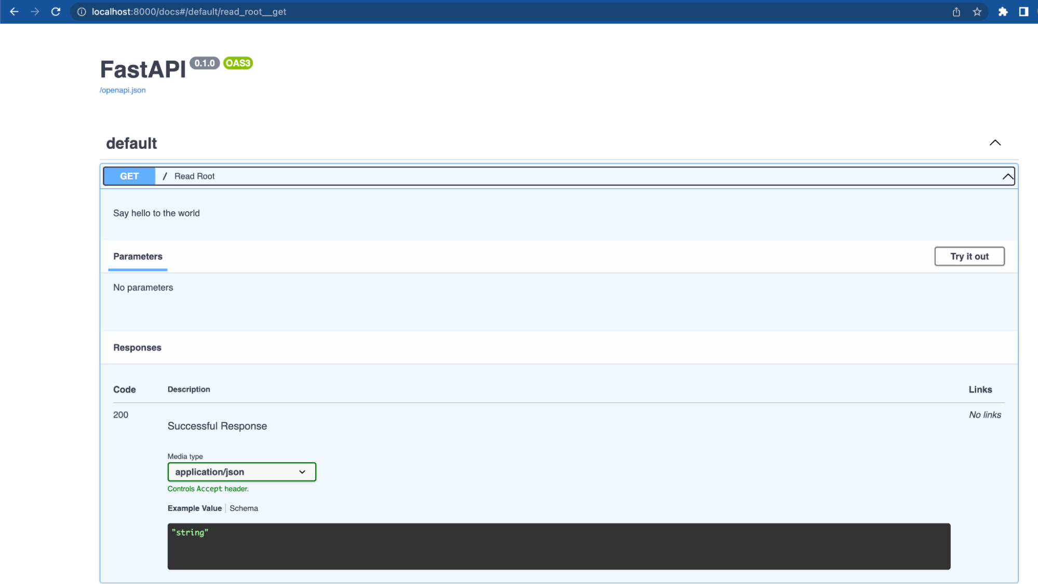1038x584 pixels.
Task: Open the /openapi.json link
Action: pyautogui.click(x=123, y=90)
